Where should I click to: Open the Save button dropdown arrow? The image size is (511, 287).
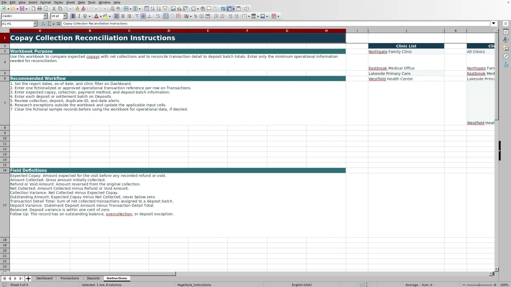tap(26, 9)
